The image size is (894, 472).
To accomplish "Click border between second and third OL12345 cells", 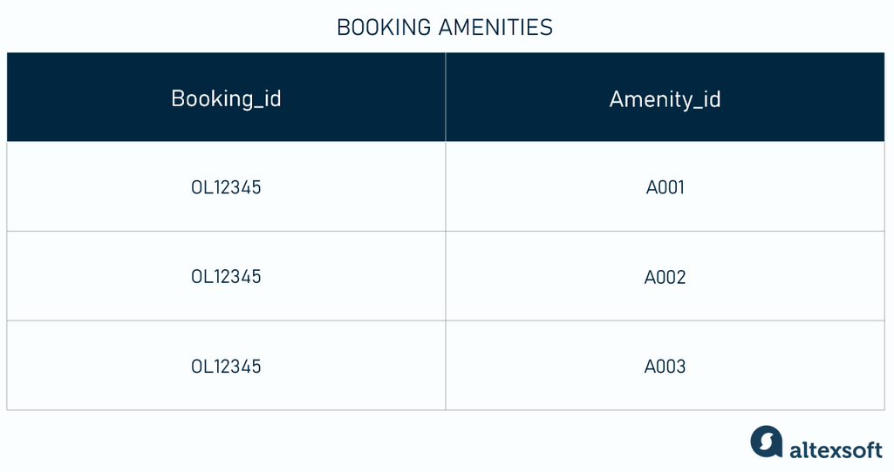I will pos(226,320).
